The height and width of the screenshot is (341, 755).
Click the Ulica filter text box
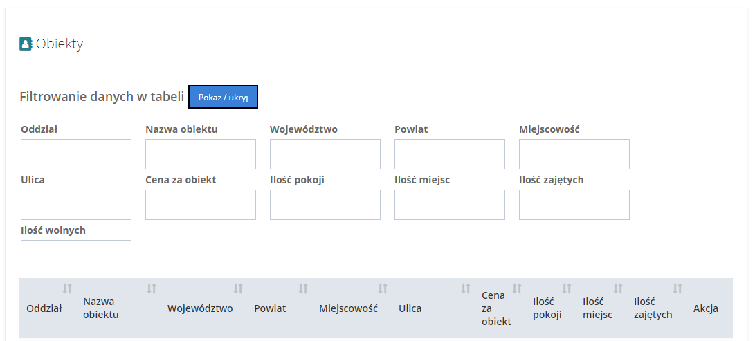coord(76,205)
